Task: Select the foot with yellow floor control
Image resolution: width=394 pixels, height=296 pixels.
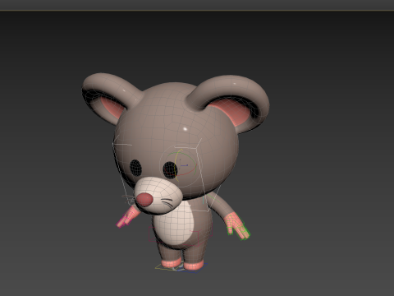Action: pyautogui.click(x=171, y=263)
